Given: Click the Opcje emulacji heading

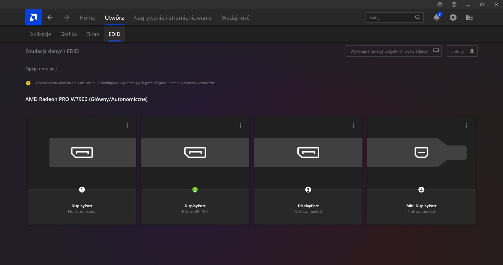Looking at the screenshot, I should (x=41, y=69).
